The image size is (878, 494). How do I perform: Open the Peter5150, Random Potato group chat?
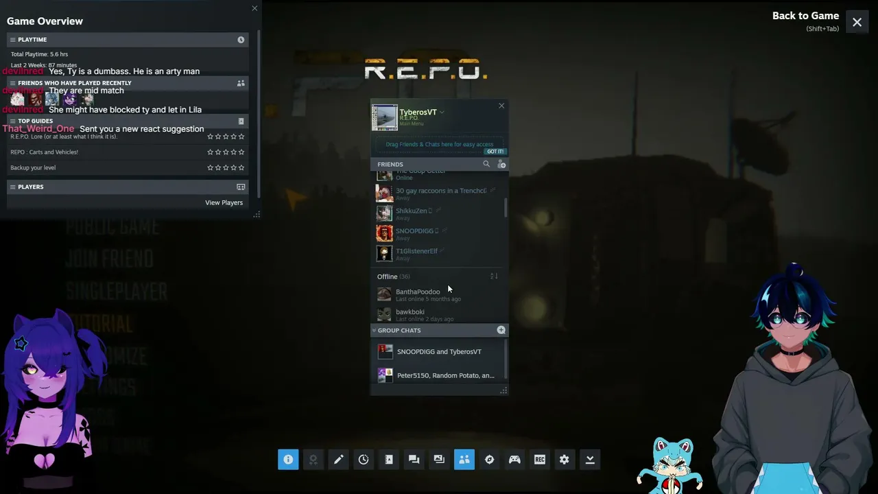pyautogui.click(x=439, y=375)
